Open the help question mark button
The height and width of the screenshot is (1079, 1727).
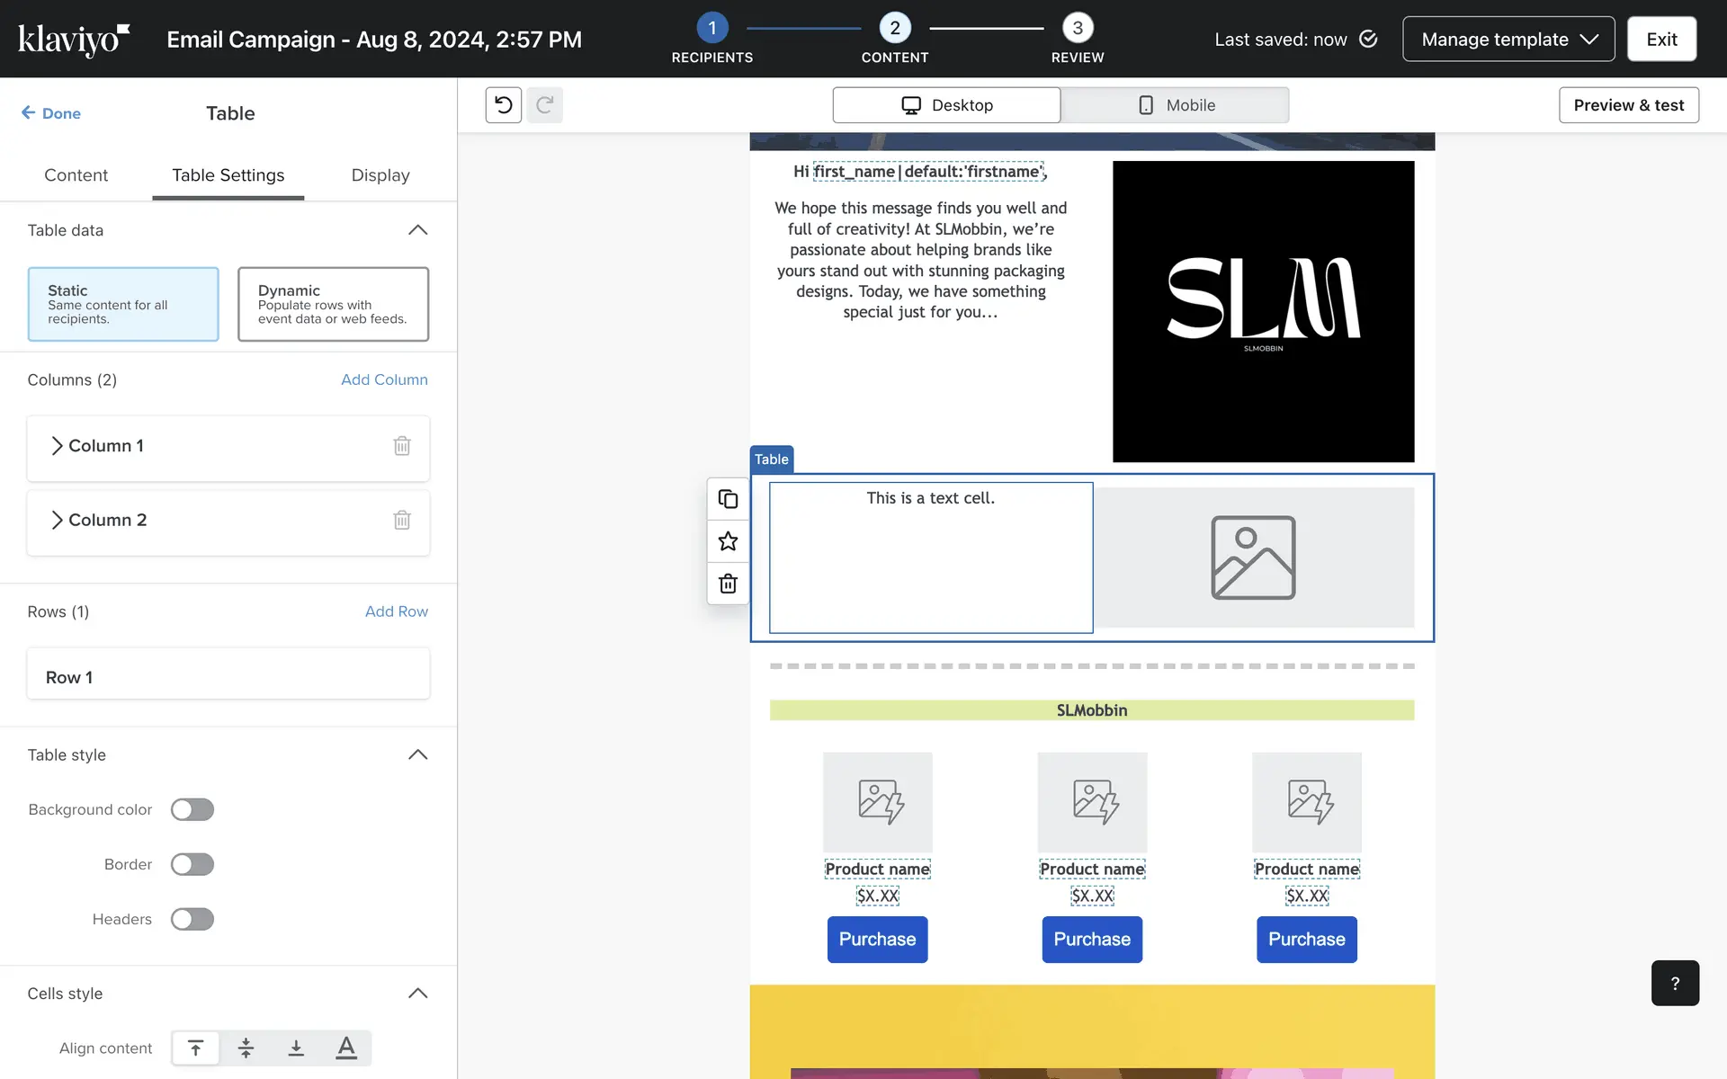1675,983
